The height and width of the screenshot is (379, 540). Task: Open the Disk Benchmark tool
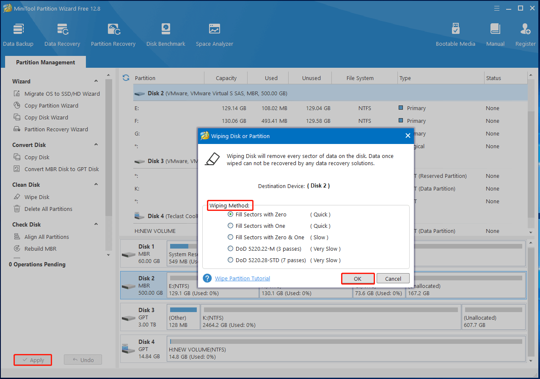pos(166,35)
